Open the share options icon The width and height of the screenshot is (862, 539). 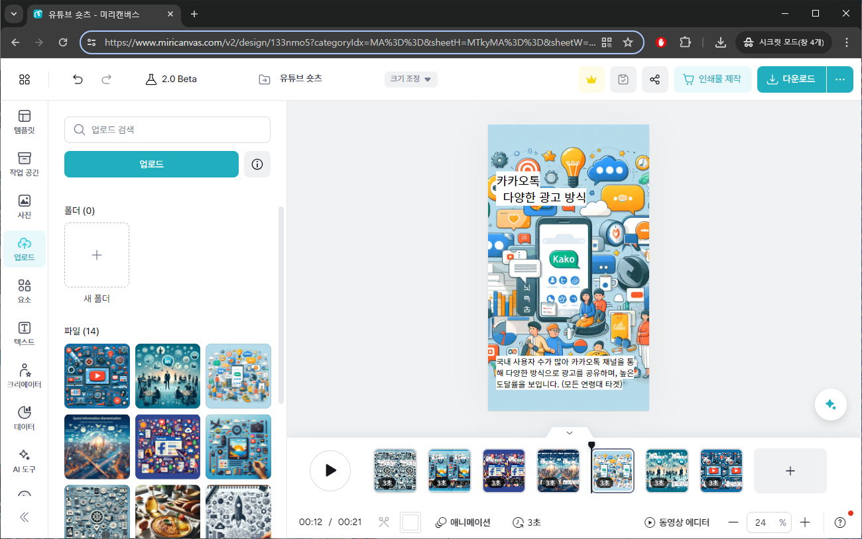(x=654, y=79)
